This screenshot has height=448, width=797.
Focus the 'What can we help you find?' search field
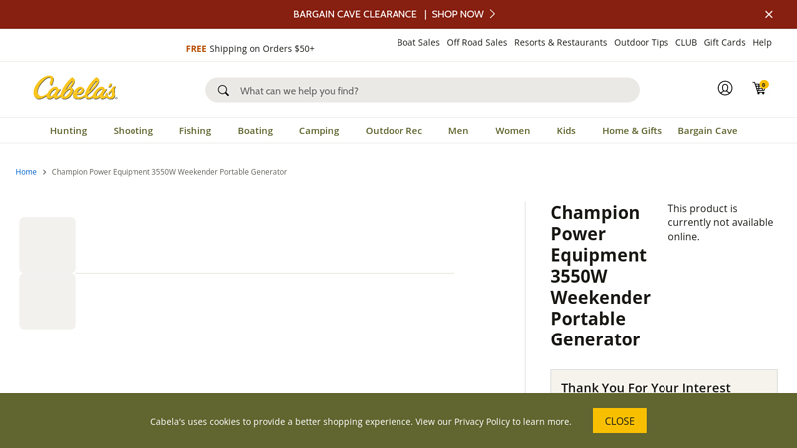[x=421, y=90]
